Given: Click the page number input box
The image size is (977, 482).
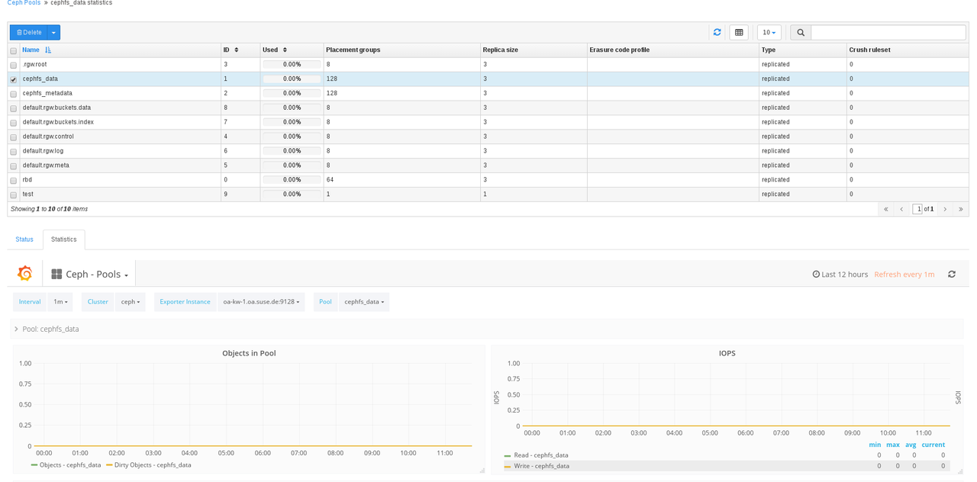Looking at the screenshot, I should (917, 209).
